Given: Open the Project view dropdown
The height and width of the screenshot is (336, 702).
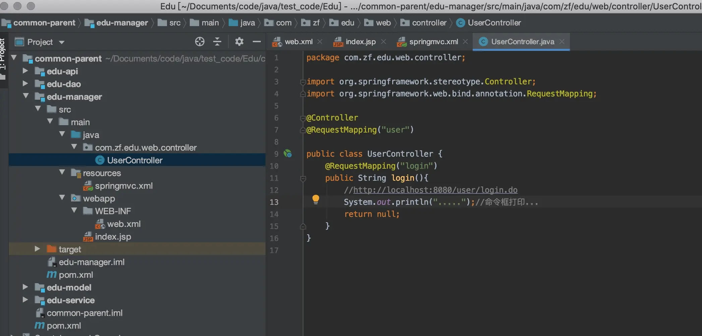Looking at the screenshot, I should (x=62, y=42).
